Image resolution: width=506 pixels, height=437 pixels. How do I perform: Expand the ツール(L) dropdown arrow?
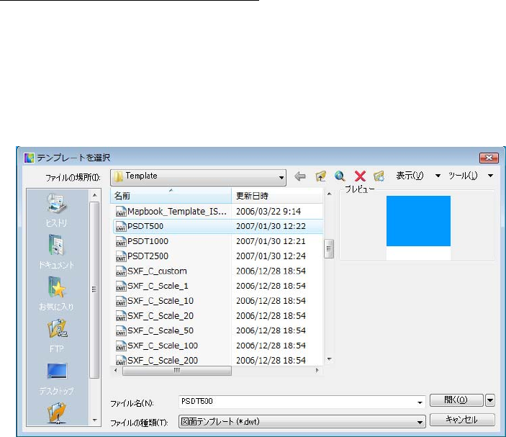point(490,176)
